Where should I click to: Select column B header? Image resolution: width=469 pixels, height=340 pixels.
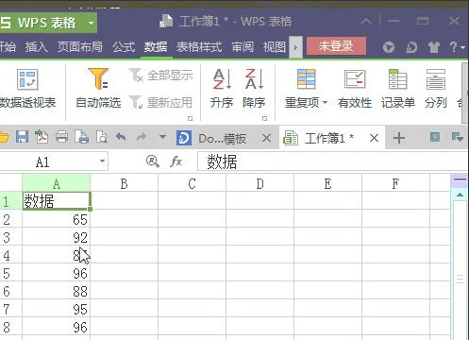(x=125, y=183)
